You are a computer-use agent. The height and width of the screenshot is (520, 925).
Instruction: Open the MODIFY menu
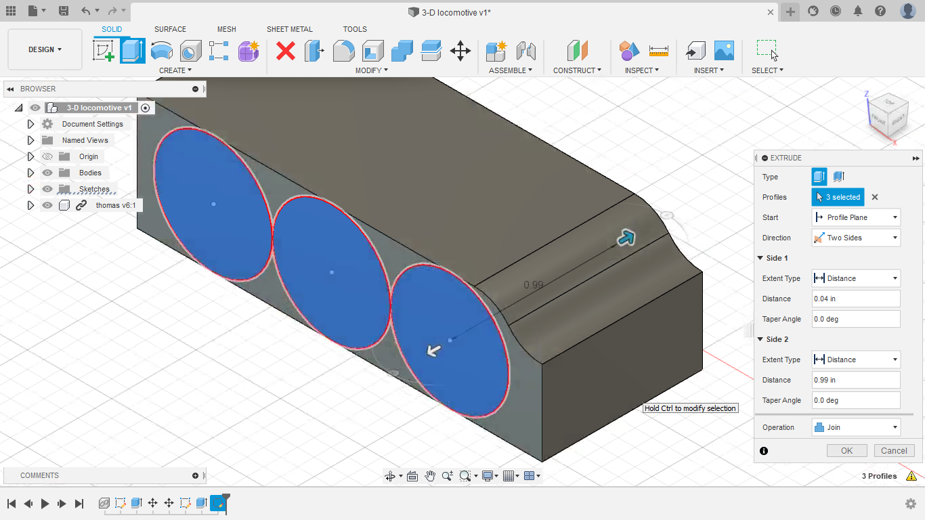(372, 70)
